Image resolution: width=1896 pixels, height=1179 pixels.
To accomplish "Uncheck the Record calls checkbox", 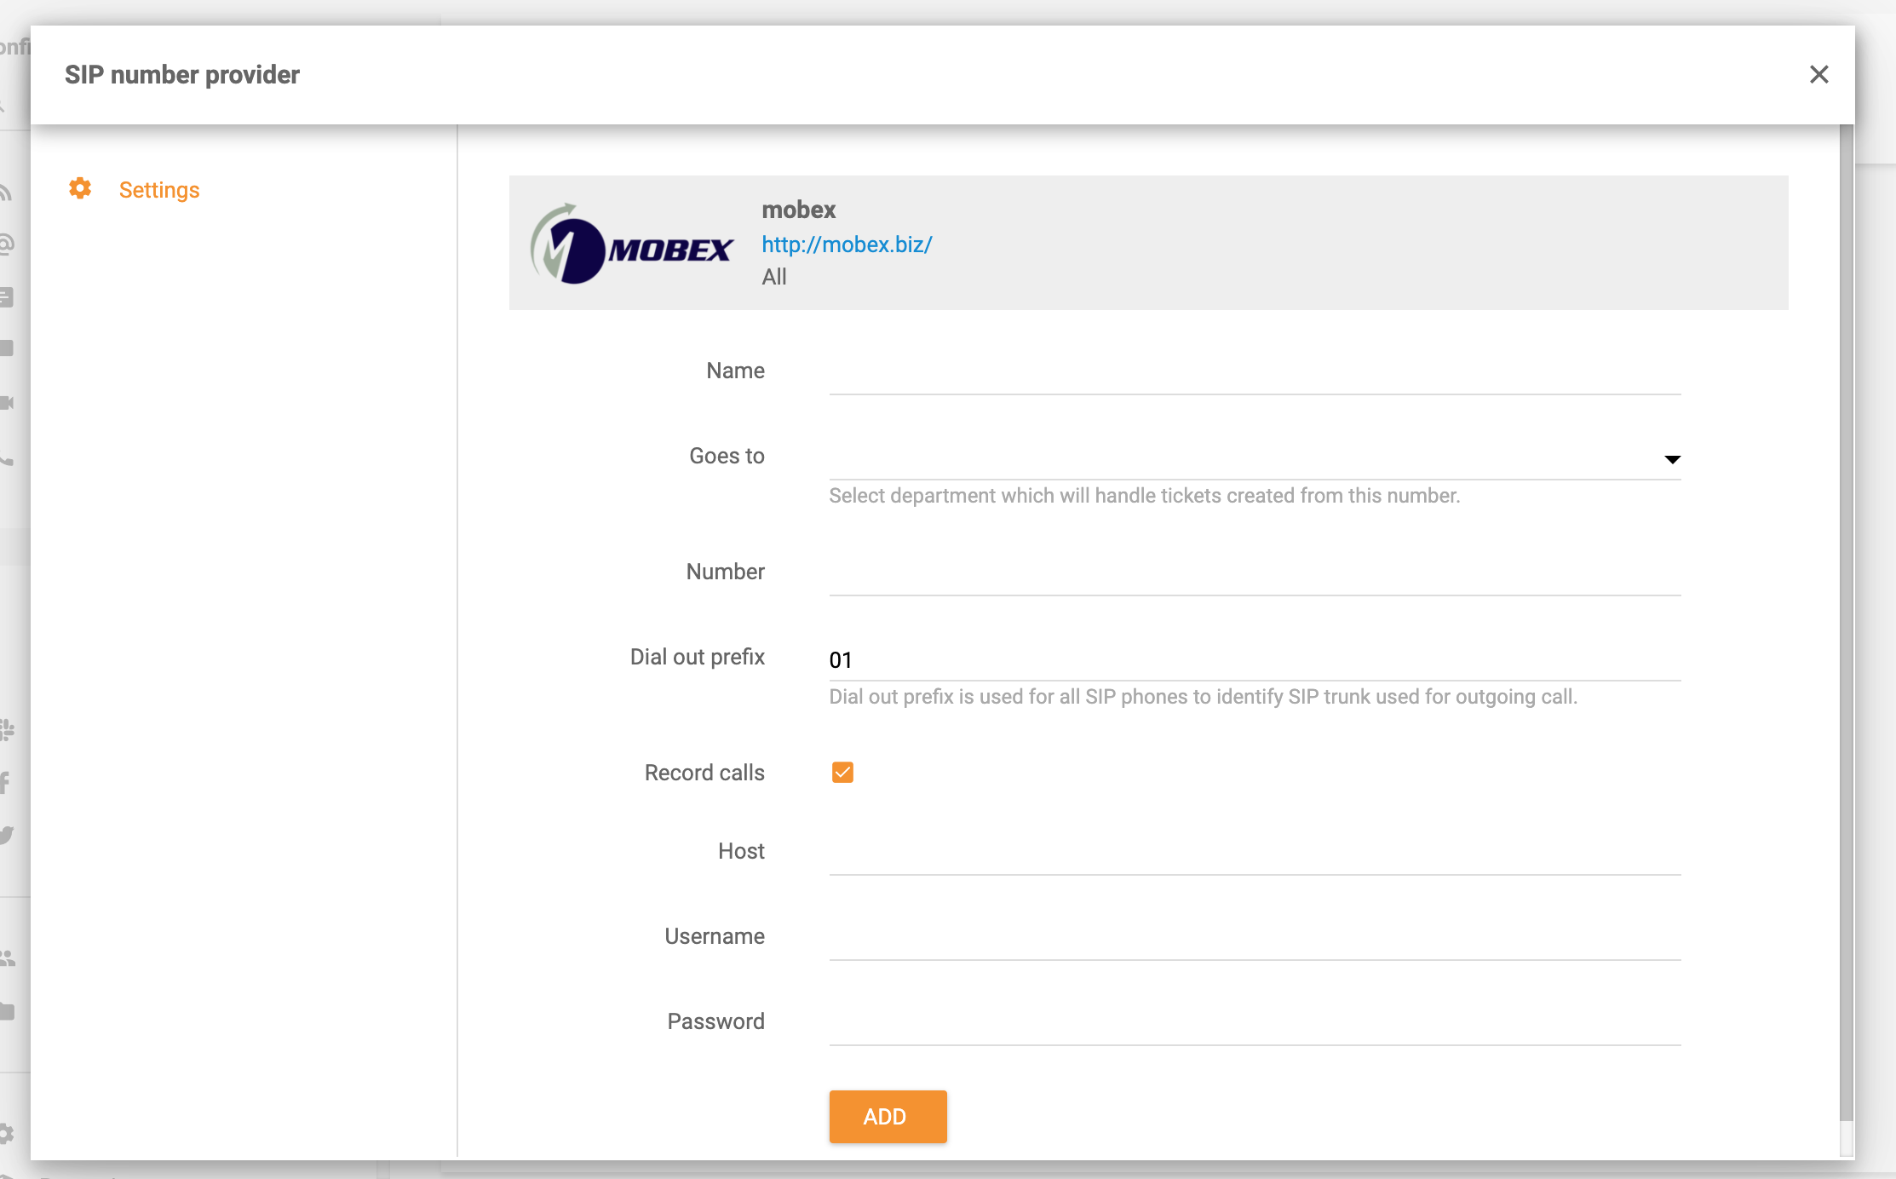I will [842, 772].
